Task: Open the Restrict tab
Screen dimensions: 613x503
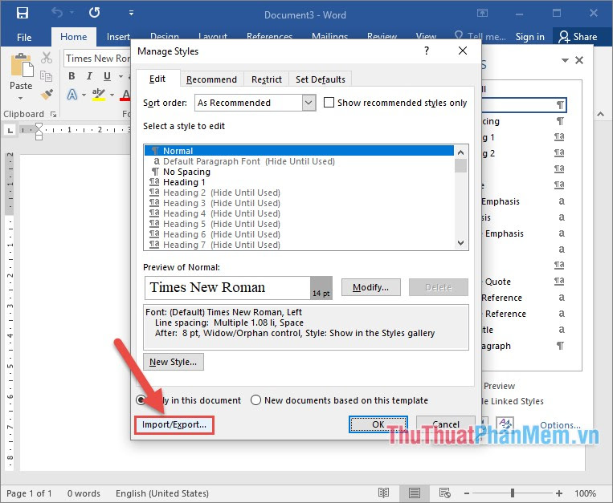Action: (x=266, y=79)
